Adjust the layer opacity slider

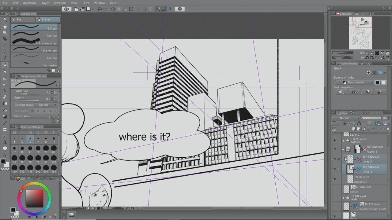pyautogui.click(x=371, y=118)
